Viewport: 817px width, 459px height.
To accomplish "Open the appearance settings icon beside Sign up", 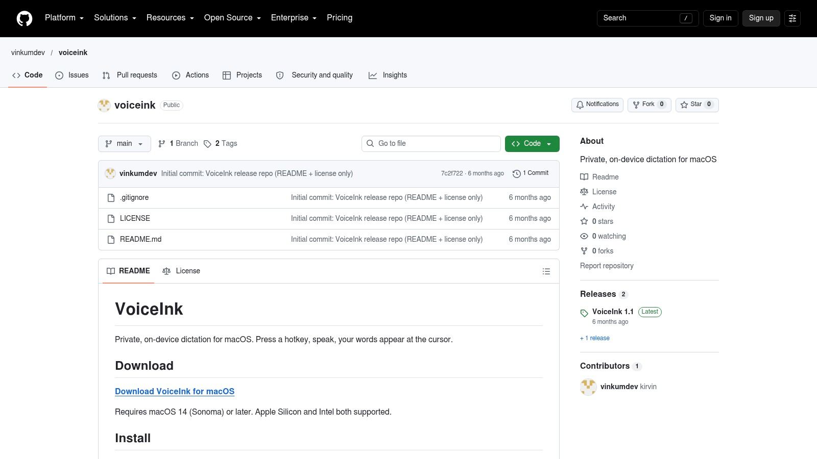I will click(792, 18).
